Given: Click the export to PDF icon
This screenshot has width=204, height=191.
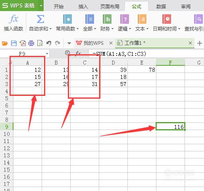Looking at the screenshot, I should (23, 43).
